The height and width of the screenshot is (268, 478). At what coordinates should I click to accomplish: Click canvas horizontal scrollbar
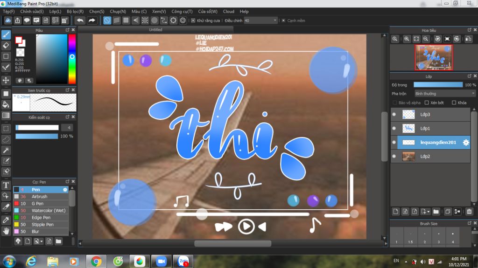pos(233,243)
